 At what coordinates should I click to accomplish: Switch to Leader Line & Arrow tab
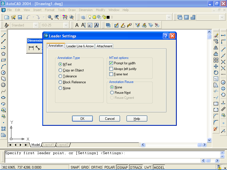(80, 46)
